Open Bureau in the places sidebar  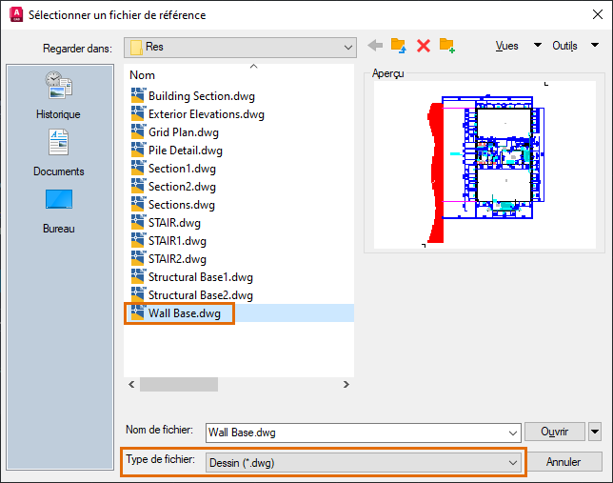click(x=58, y=211)
